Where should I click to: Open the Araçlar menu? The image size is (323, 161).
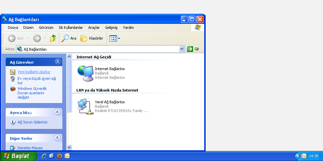[94, 28]
